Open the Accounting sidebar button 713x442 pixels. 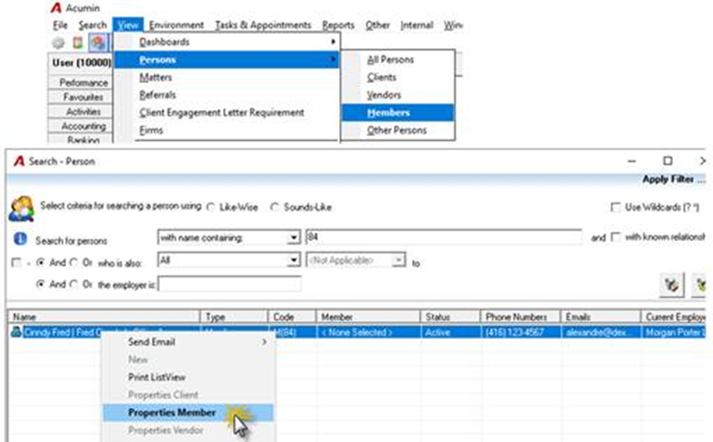click(x=81, y=126)
